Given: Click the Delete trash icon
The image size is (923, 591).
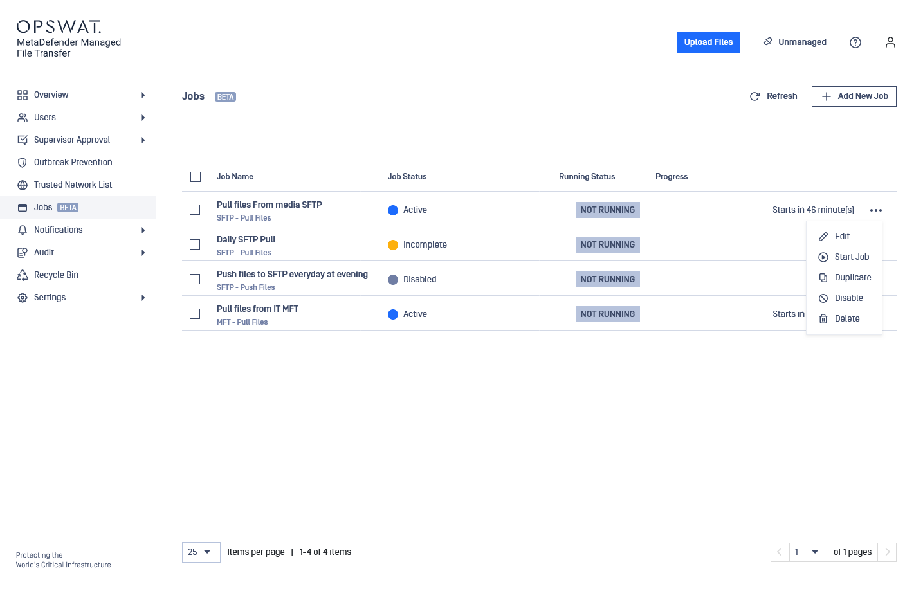Looking at the screenshot, I should pos(823,319).
